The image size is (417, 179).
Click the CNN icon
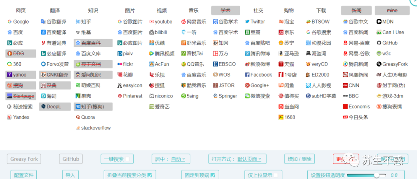[346, 85]
